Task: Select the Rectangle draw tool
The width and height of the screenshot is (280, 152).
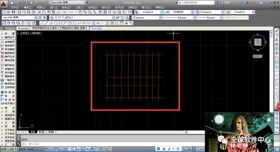Action: (x=60, y=23)
